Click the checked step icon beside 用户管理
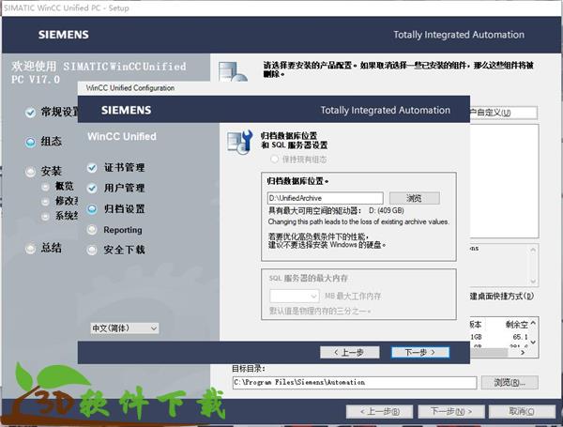 point(92,189)
